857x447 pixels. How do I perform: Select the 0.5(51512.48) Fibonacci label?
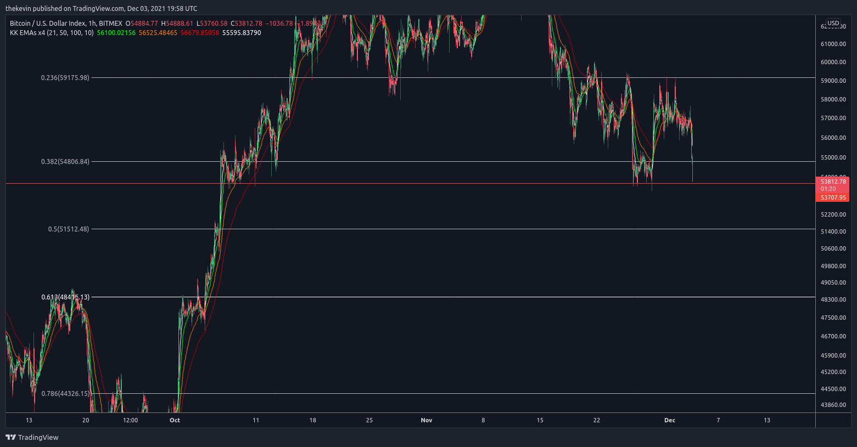[69, 229]
